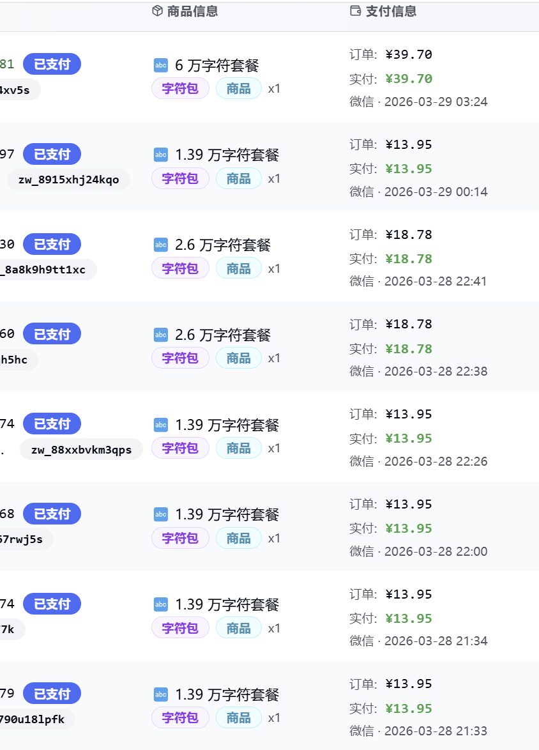Select the zw_8915xhj24kqo code chip

(68, 180)
